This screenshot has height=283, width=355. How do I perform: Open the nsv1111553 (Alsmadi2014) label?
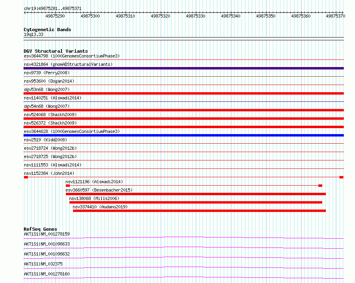click(53, 165)
